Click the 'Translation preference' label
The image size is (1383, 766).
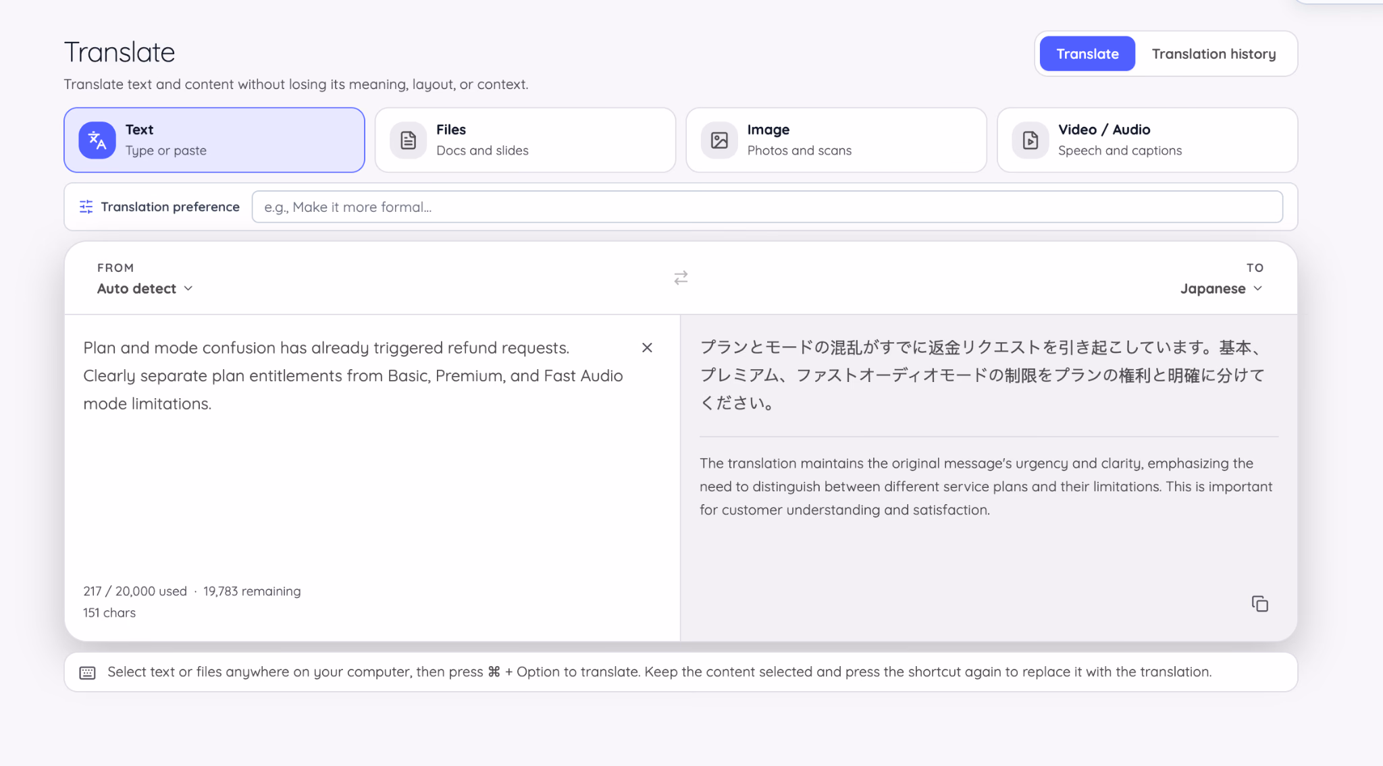[170, 207]
